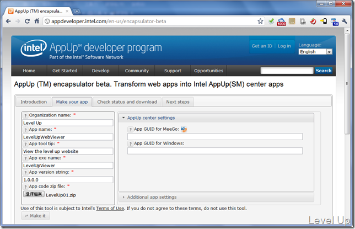
Task: Open the extension showing the 1000 badge
Action: 281,22
